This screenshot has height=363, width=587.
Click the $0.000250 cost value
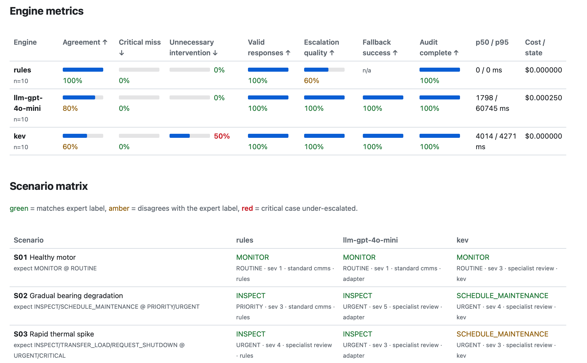pos(543,98)
